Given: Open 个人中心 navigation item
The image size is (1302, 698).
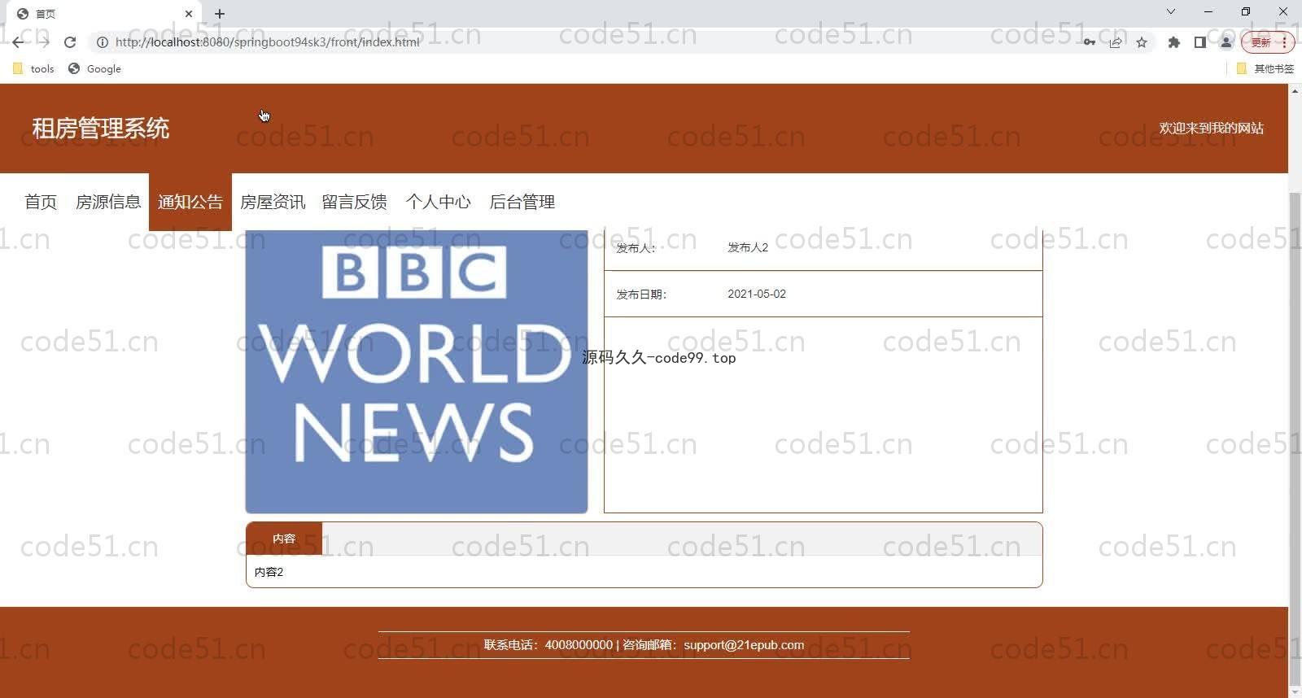Looking at the screenshot, I should click(438, 202).
